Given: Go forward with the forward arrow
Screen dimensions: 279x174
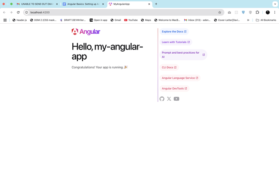Looking at the screenshot, I should click(11, 12).
